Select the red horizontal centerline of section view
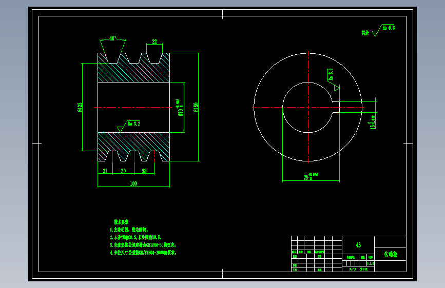 pyautogui.click(x=133, y=108)
